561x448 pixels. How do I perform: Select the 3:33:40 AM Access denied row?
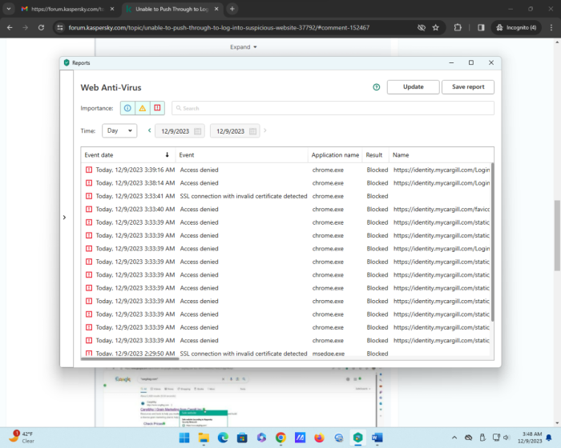[x=286, y=210]
